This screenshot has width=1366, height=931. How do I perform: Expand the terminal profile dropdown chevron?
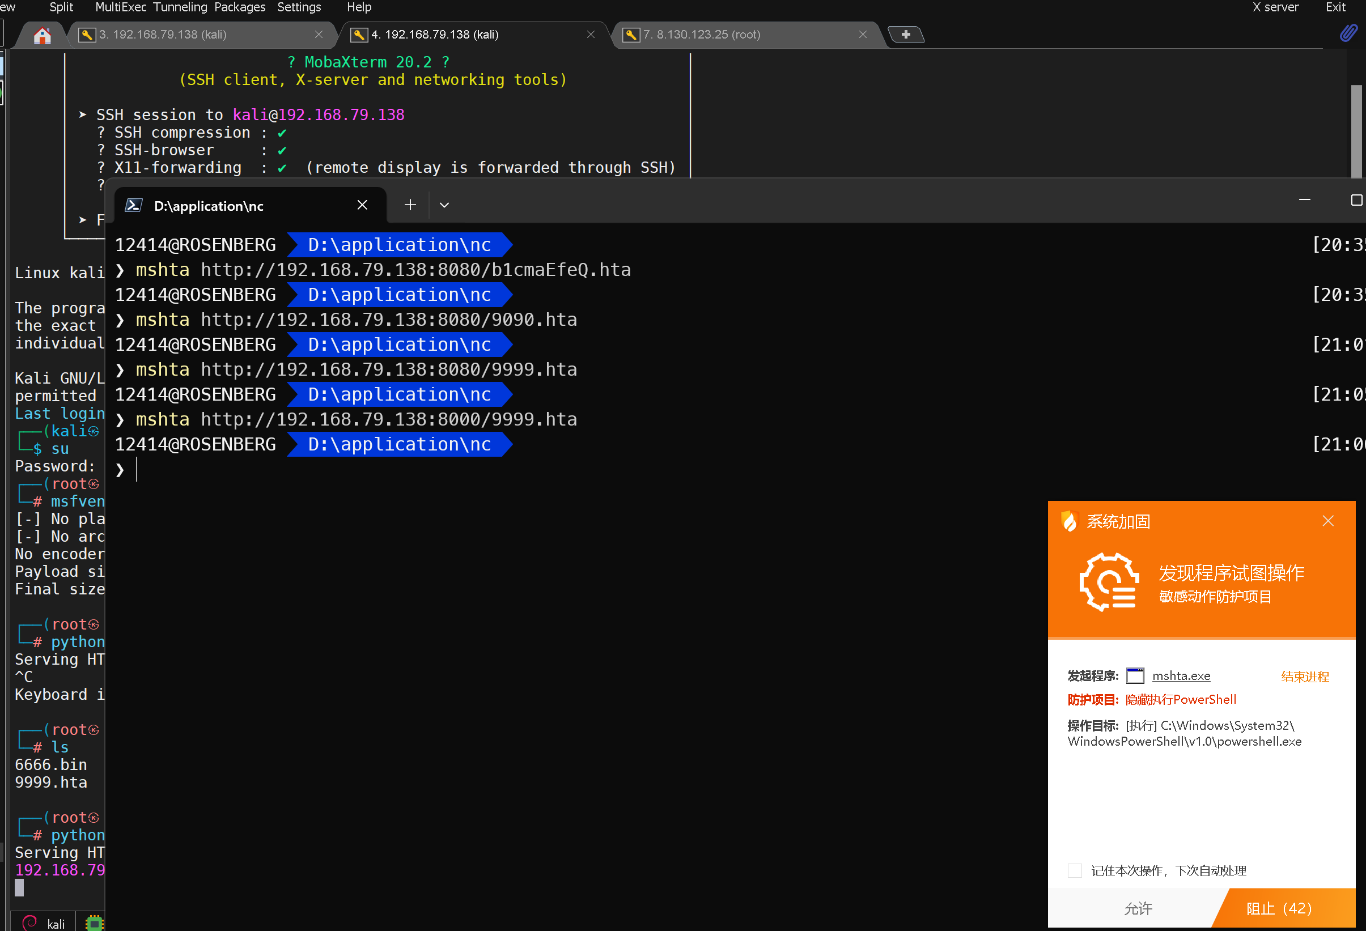pos(444,205)
